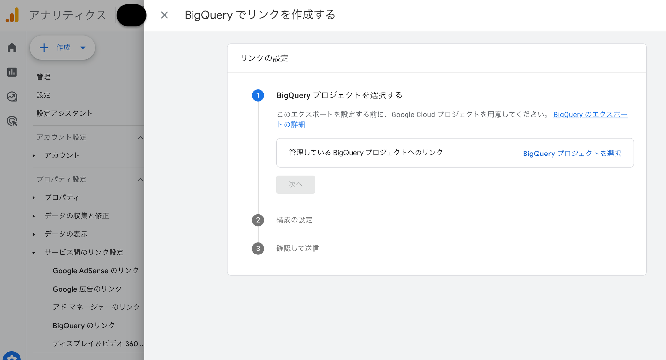
Task: Open the Explore trend icon
Action: point(12,96)
